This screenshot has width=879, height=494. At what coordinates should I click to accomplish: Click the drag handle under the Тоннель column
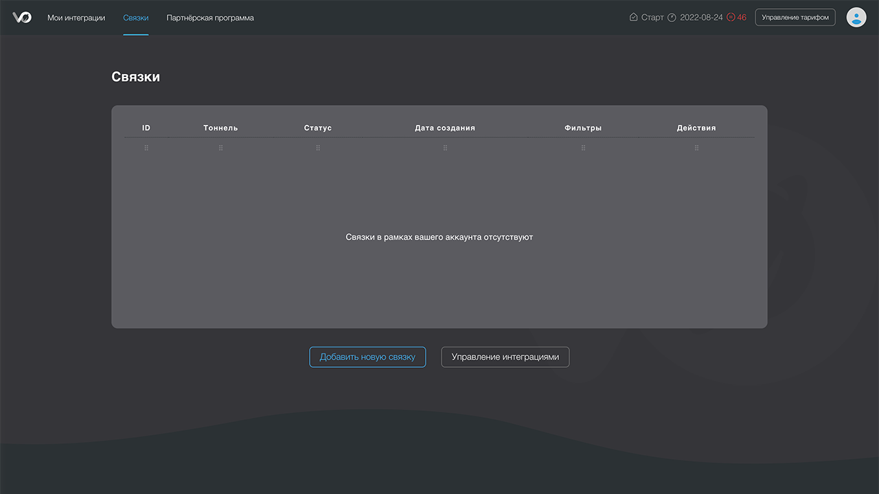coord(220,148)
